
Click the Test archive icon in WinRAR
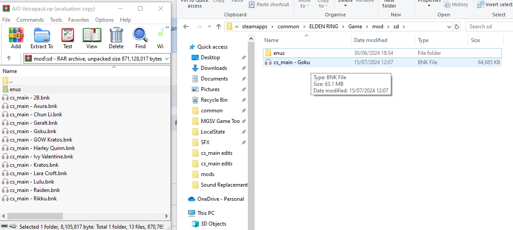point(68,38)
